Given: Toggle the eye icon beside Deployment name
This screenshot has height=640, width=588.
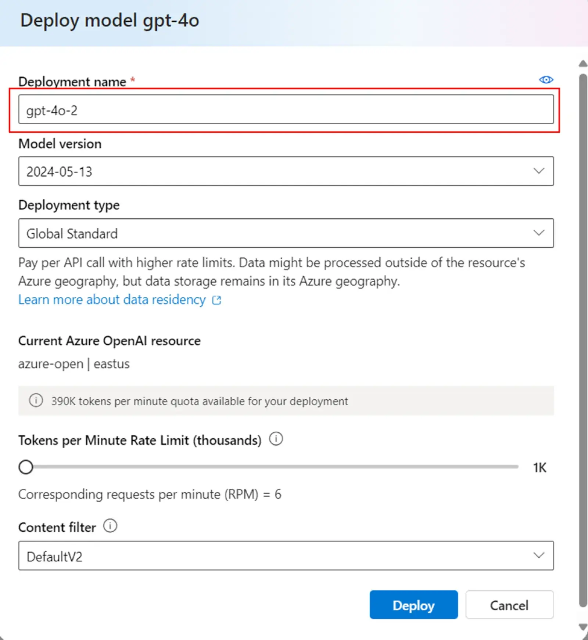Looking at the screenshot, I should pyautogui.click(x=546, y=80).
